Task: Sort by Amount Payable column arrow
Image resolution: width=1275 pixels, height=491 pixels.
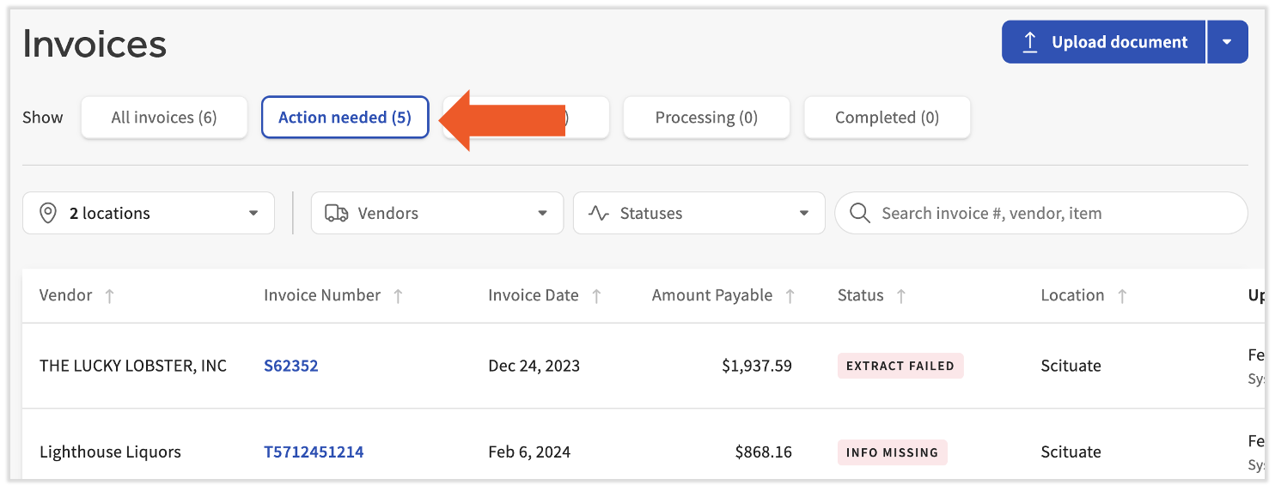Action: click(x=790, y=296)
